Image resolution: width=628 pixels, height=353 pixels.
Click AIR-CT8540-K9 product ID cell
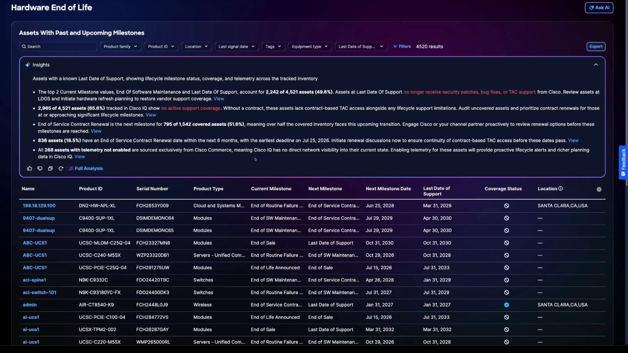(96, 305)
